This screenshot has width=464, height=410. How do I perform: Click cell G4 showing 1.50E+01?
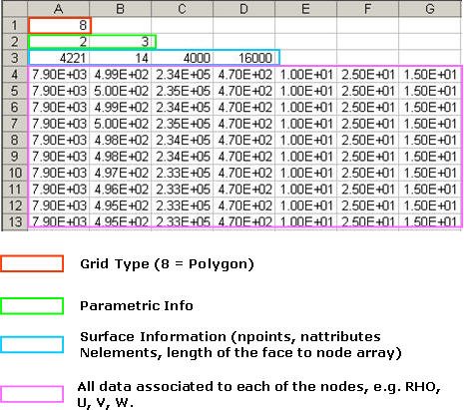tap(429, 75)
